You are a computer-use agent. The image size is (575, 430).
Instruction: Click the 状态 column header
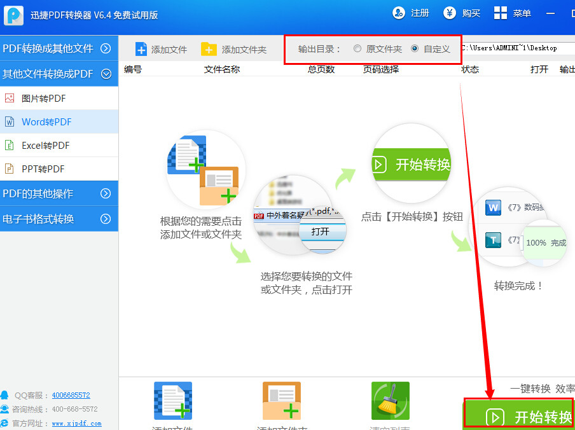(x=470, y=69)
